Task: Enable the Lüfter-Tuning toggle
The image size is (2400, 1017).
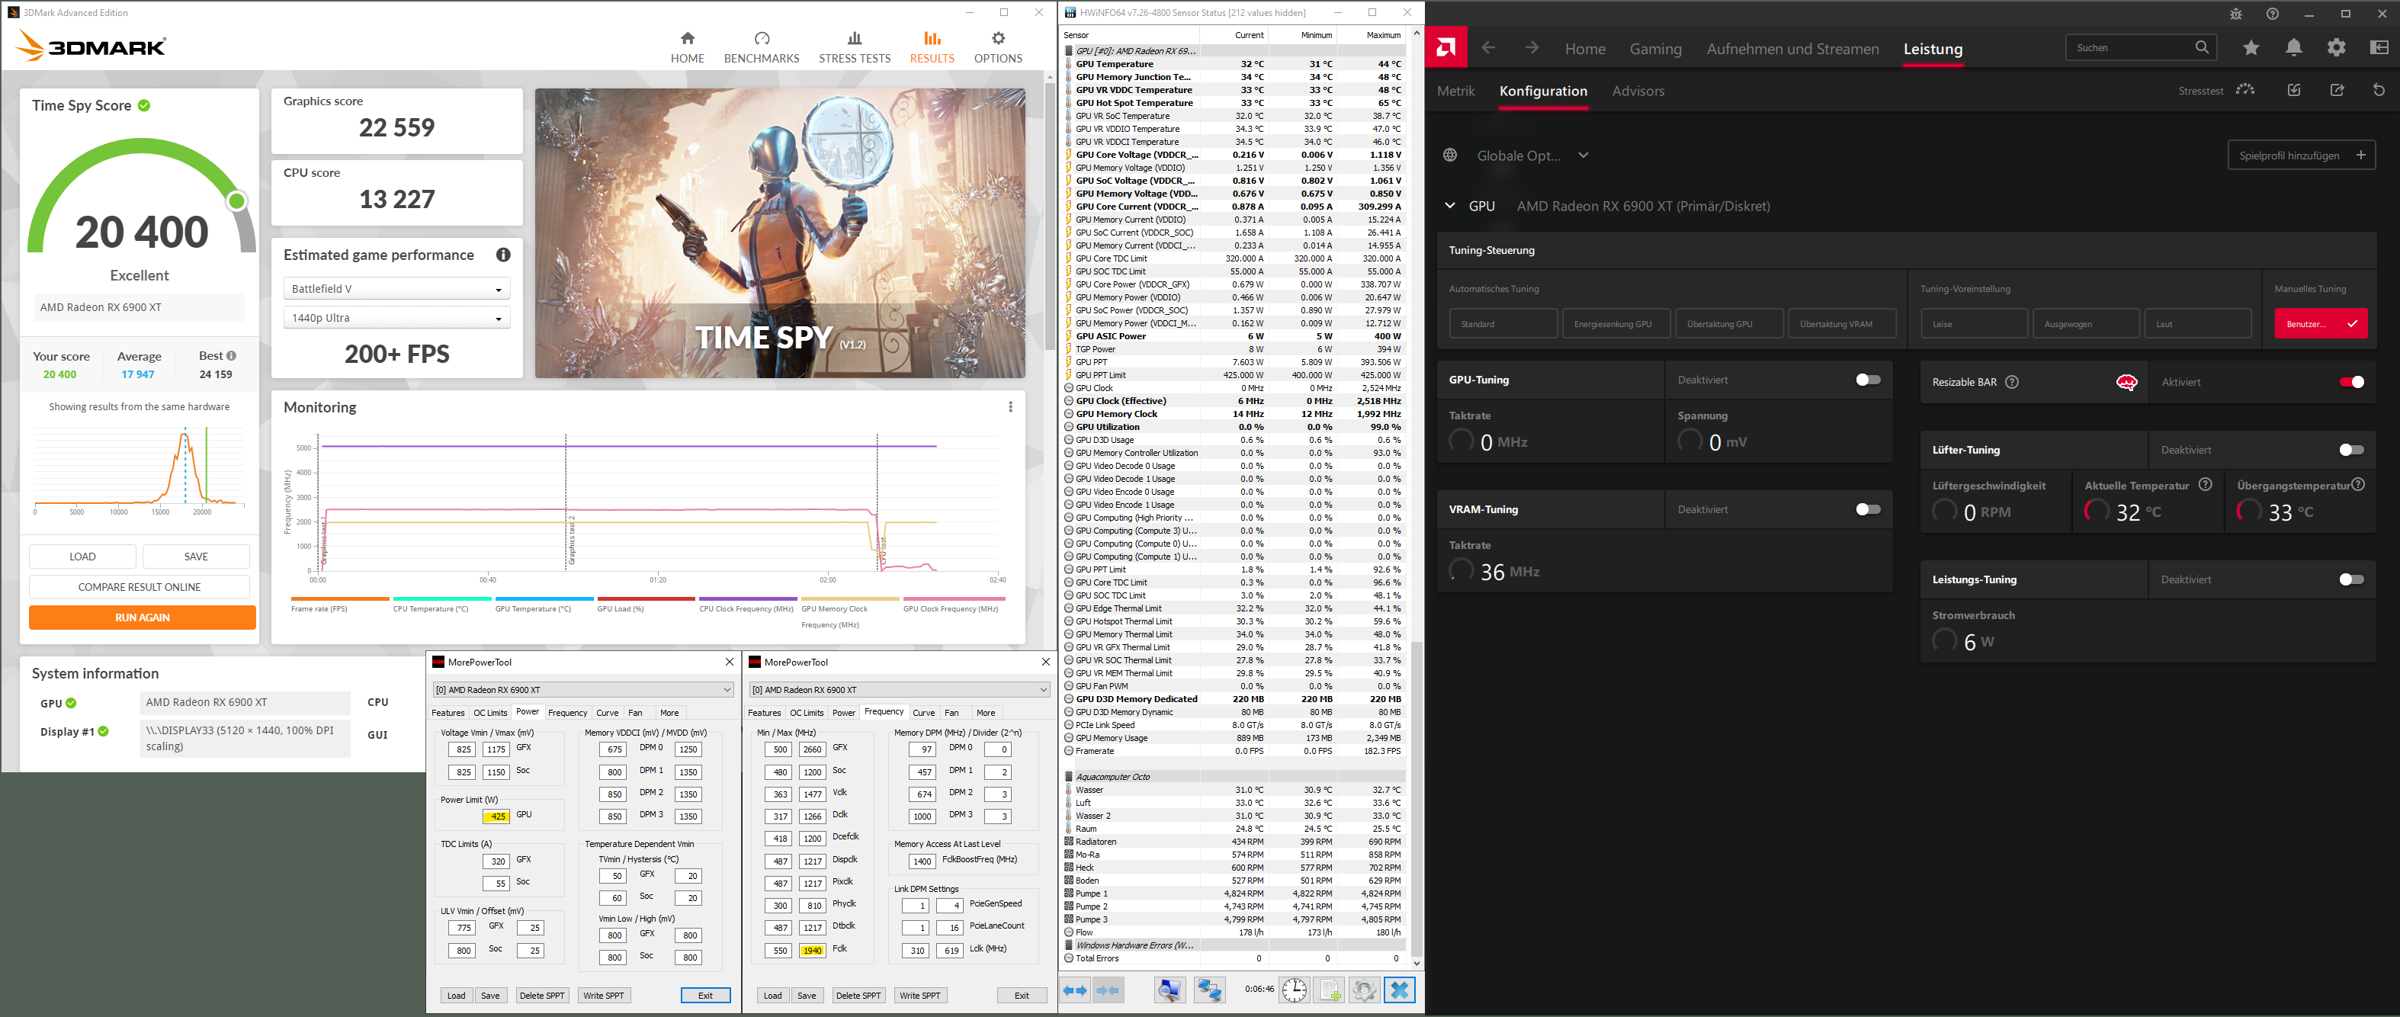Action: tap(2350, 450)
